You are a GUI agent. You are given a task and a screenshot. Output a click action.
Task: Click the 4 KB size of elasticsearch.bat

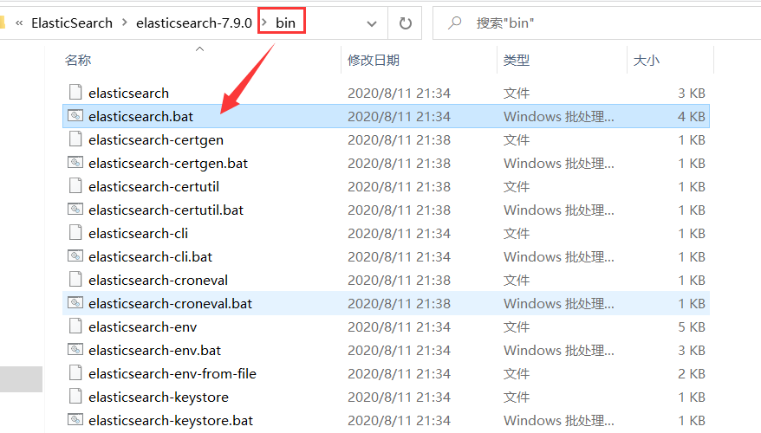pos(691,116)
